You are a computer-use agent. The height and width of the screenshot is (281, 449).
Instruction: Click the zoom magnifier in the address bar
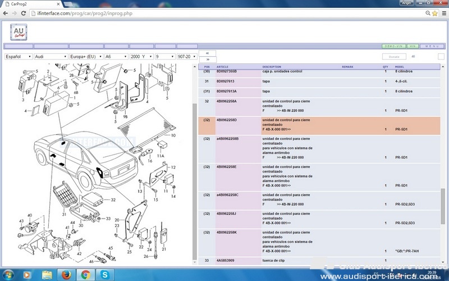point(428,13)
